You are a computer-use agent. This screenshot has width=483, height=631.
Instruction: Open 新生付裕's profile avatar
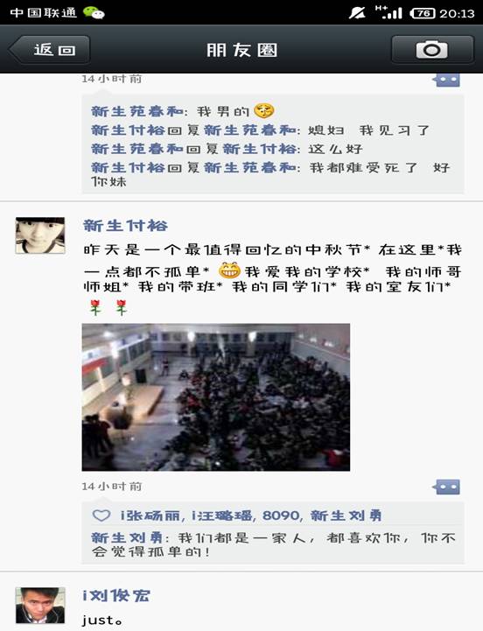click(40, 235)
